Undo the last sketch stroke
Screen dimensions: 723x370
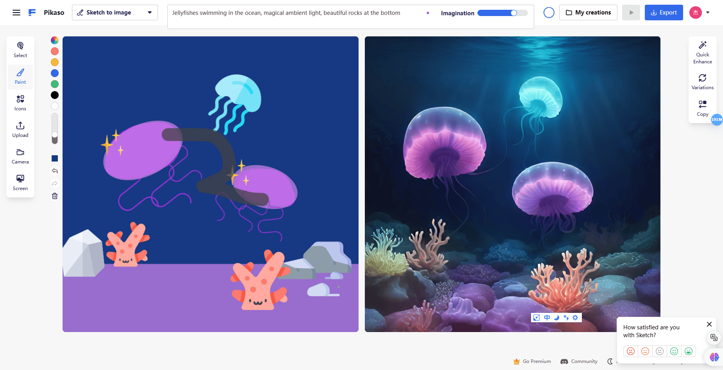pyautogui.click(x=54, y=171)
